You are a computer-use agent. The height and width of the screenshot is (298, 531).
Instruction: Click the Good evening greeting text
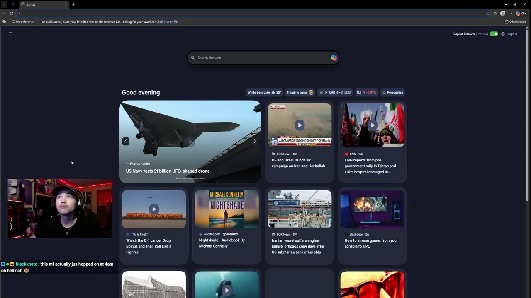coord(141,92)
